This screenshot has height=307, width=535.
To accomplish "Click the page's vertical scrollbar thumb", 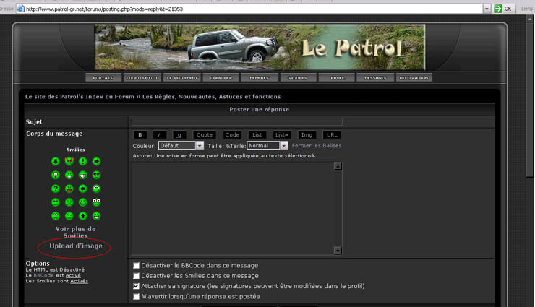I will click(x=529, y=99).
